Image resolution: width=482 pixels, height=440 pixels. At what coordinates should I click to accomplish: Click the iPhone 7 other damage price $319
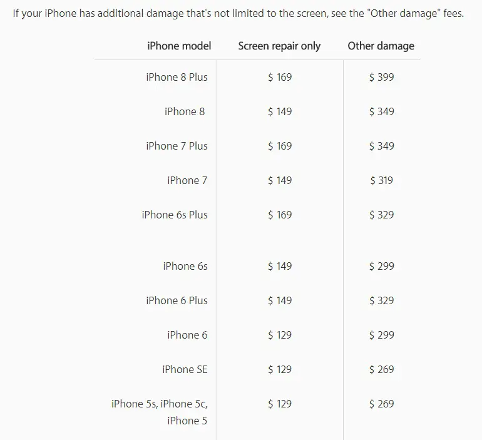point(381,180)
